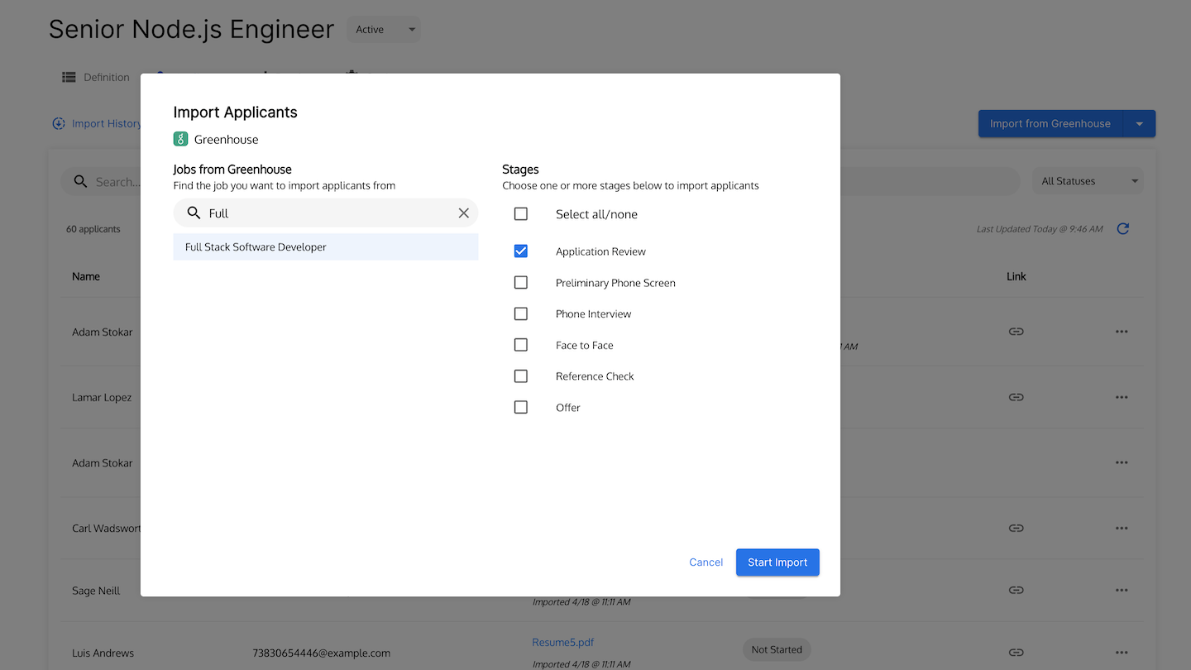This screenshot has height=670, width=1191.
Task: Clear the job search field with X icon
Action: click(463, 213)
